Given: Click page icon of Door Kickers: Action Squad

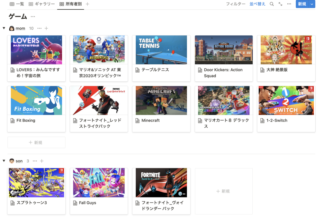Looking at the screenshot, I should tap(200, 70).
